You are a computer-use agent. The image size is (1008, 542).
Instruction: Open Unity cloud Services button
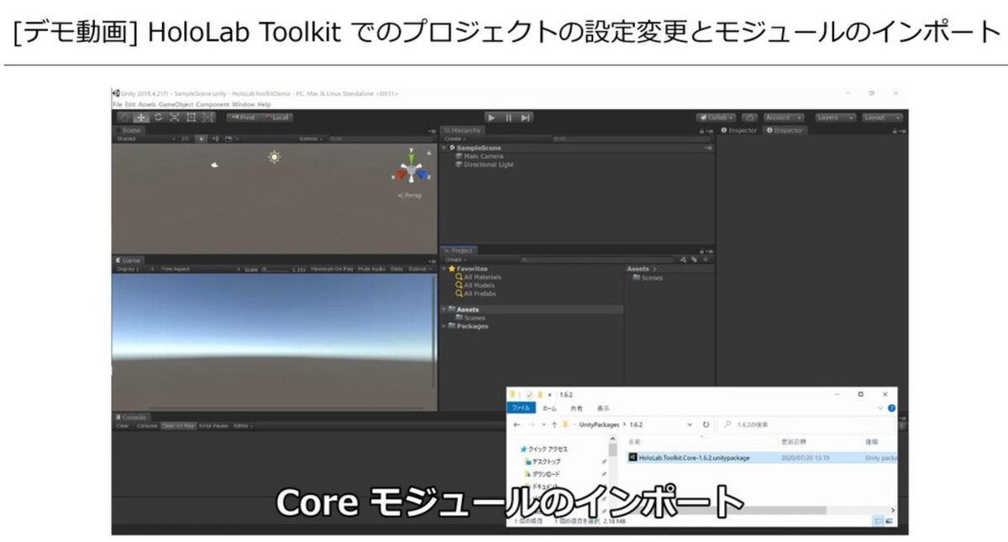coord(750,117)
